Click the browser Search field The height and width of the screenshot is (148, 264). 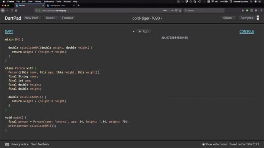point(204,11)
